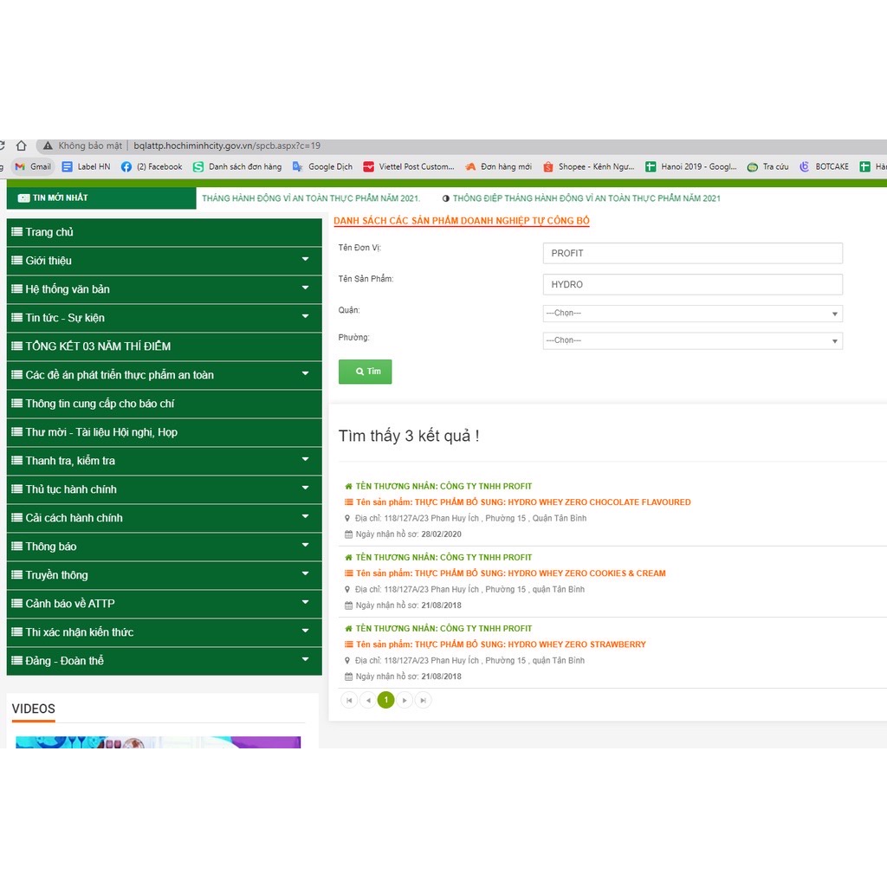Click merchant name above CHOCOLATE FLAVOURED product
887x887 pixels.
(443, 487)
